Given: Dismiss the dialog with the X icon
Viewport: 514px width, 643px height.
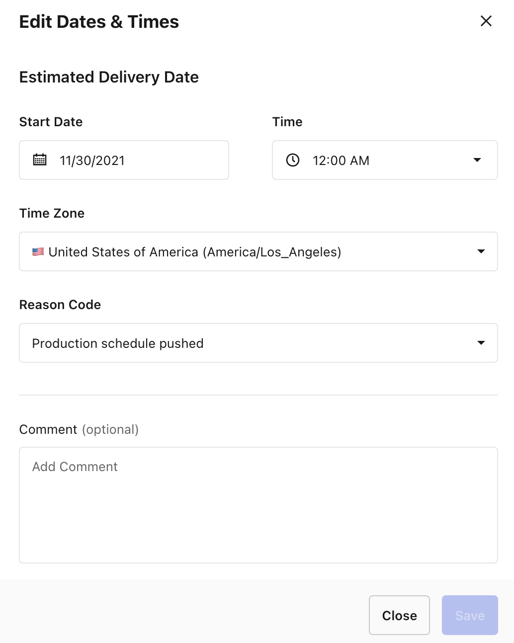Looking at the screenshot, I should pos(486,21).
